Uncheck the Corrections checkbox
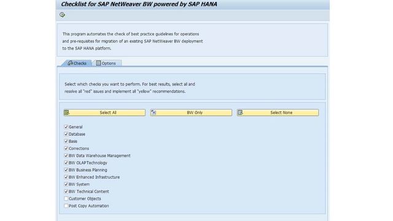 coord(66,149)
